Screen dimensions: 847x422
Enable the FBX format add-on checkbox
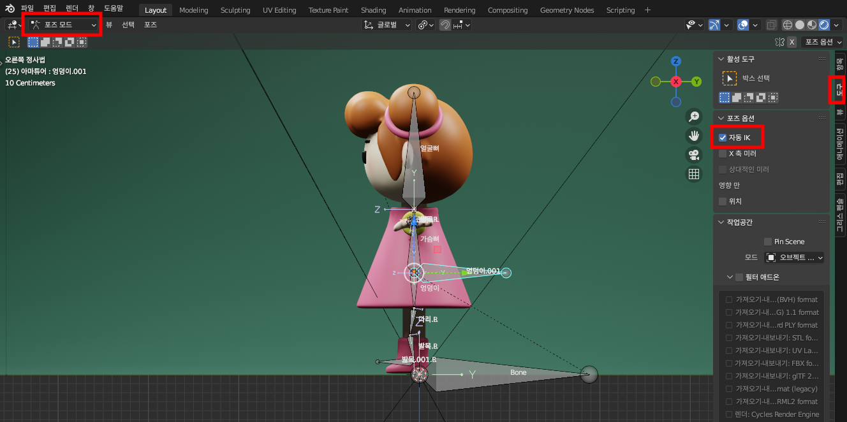tap(729, 363)
